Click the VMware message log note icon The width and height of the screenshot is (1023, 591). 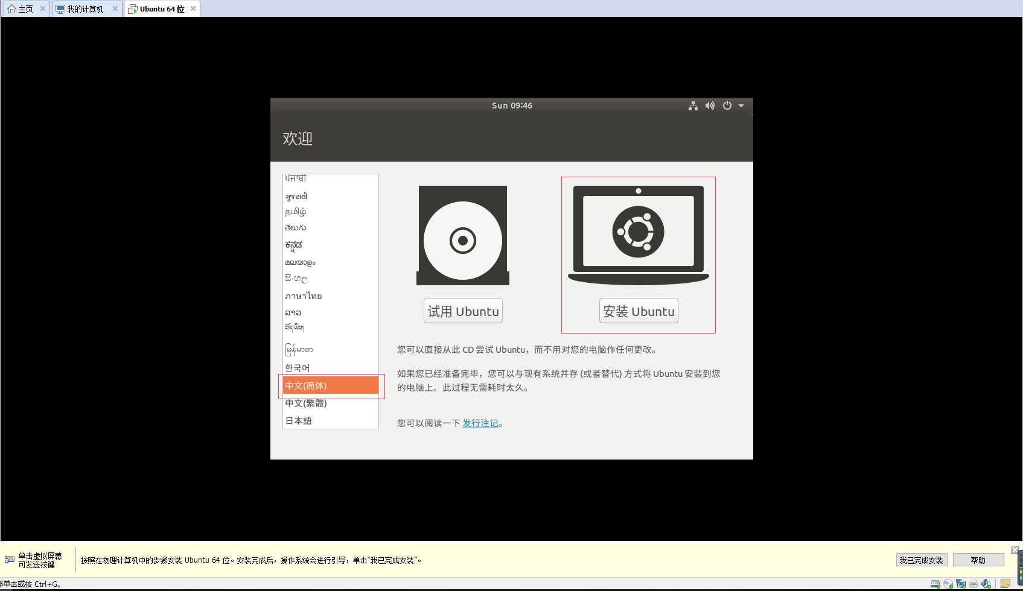1005,584
